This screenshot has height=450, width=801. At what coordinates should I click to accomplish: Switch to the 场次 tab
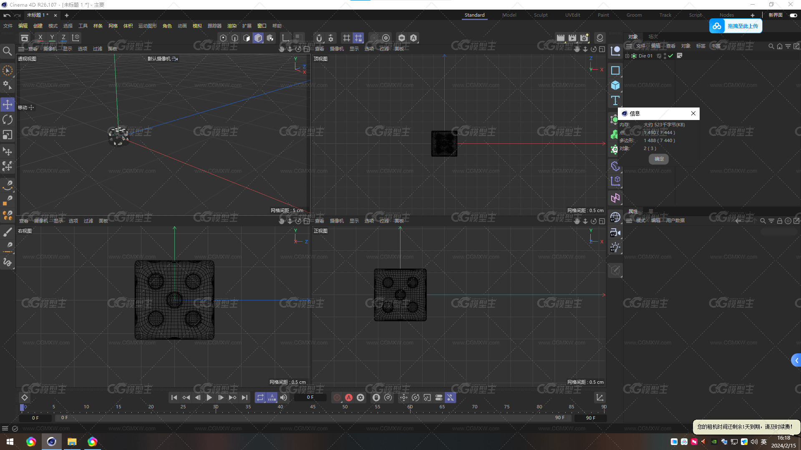(x=653, y=37)
